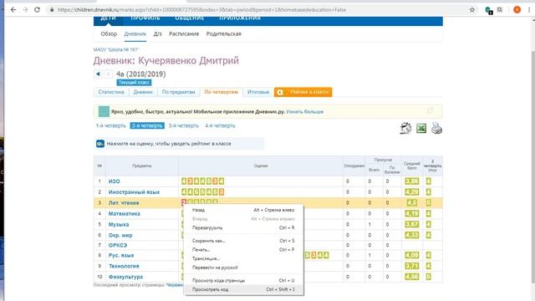The width and height of the screenshot is (535, 301).
Task: Select 3-я четверть period
Action: [184, 125]
